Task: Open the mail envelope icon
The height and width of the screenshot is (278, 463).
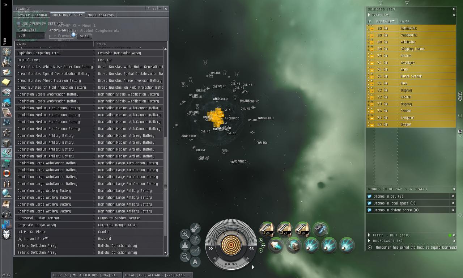Action: coord(7,72)
